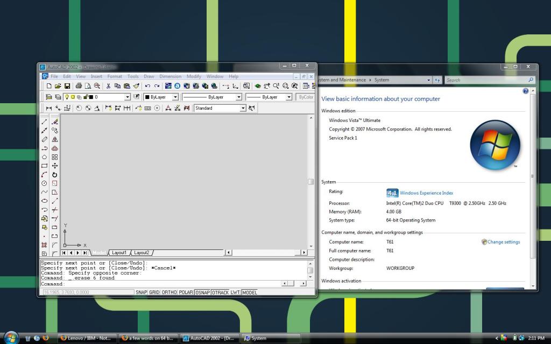
Task: Click the 4.1 rating badge
Action: [392, 193]
